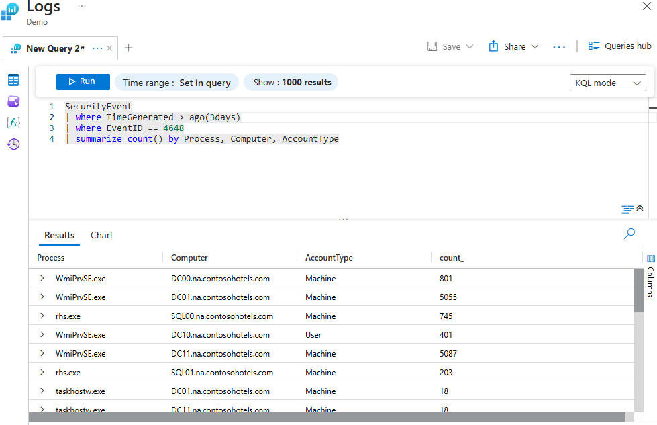Click the Log Analytics logo icon
Viewport: 657px width, 425px height.
pos(10,11)
